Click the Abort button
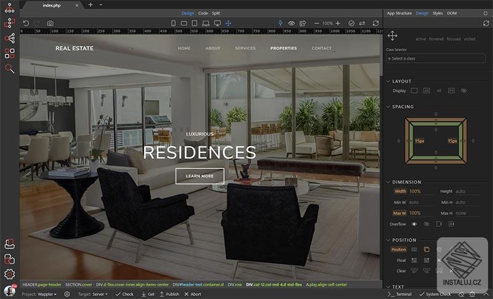Viewport: 493px width, 299px height. (193, 294)
